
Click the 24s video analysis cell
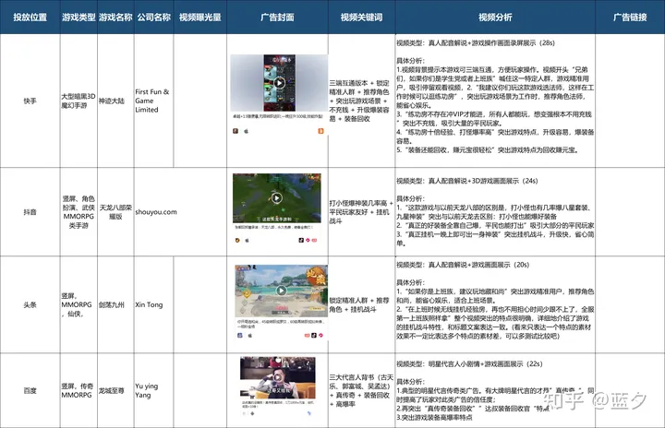point(495,212)
